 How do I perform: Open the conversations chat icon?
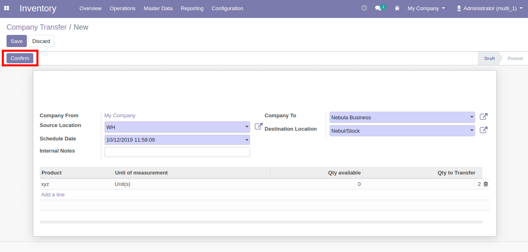click(x=378, y=8)
